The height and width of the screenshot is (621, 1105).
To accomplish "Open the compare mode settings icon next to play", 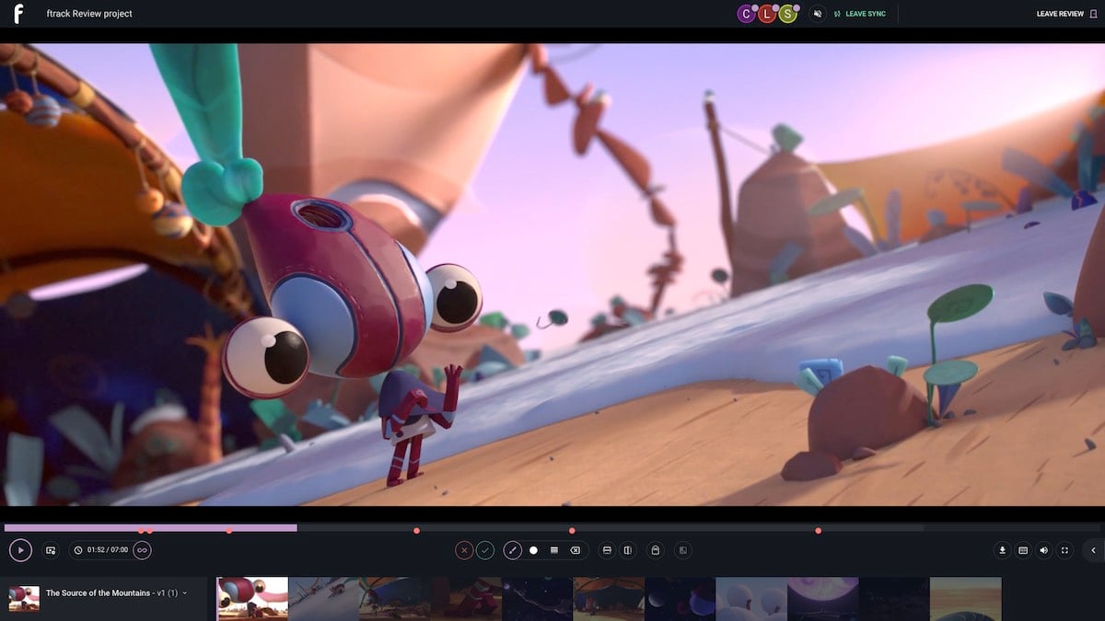I will (51, 550).
